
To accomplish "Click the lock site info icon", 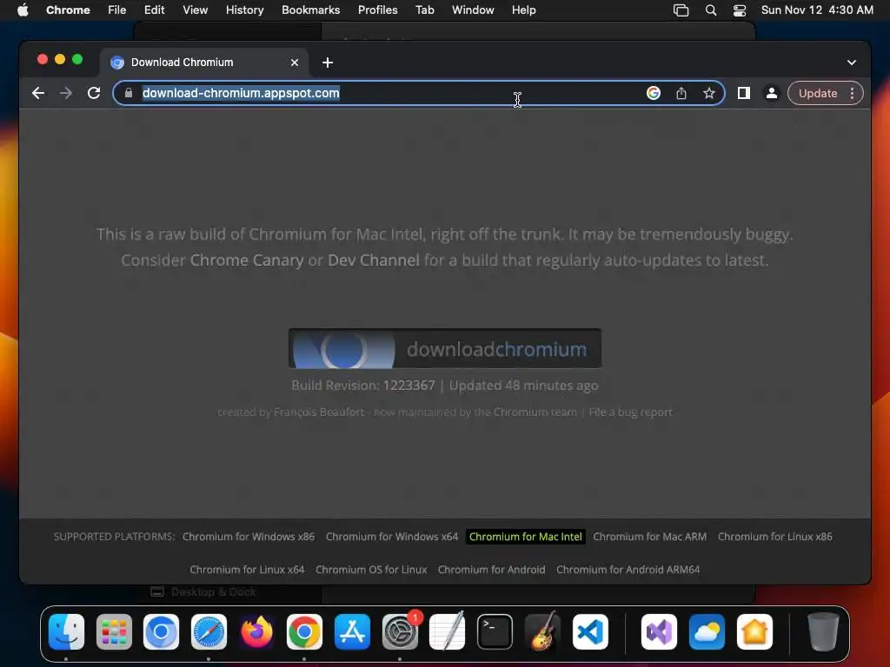I will click(x=129, y=93).
